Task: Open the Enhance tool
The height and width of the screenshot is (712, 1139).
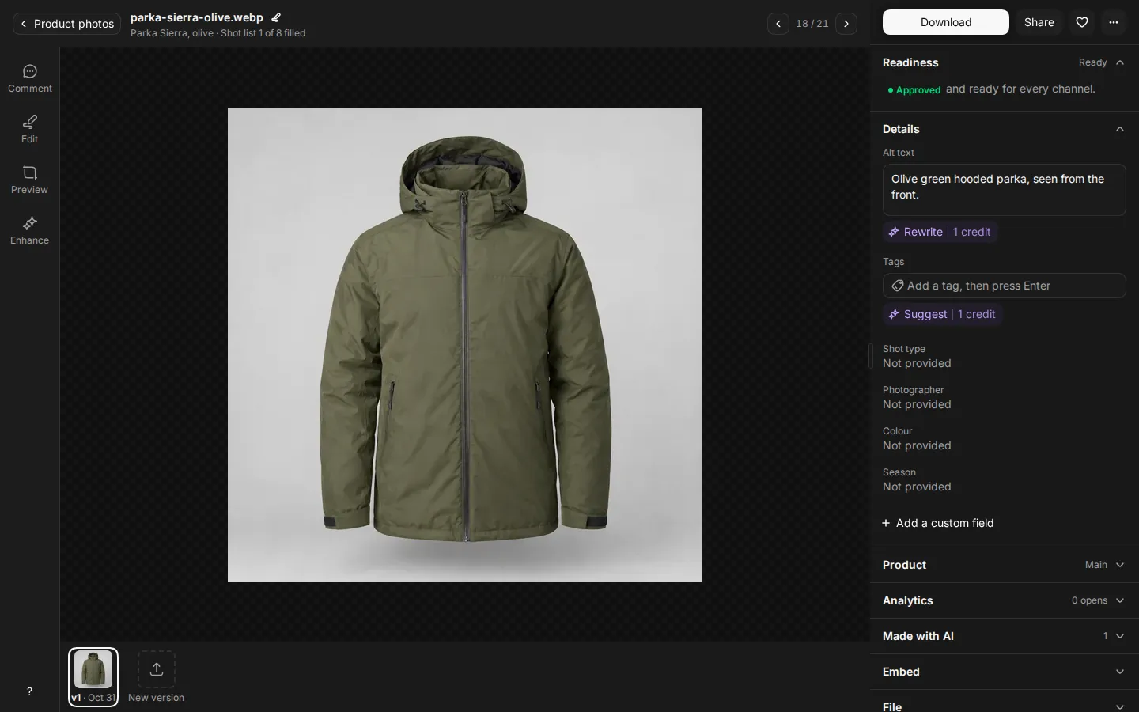Action: pyautogui.click(x=30, y=231)
